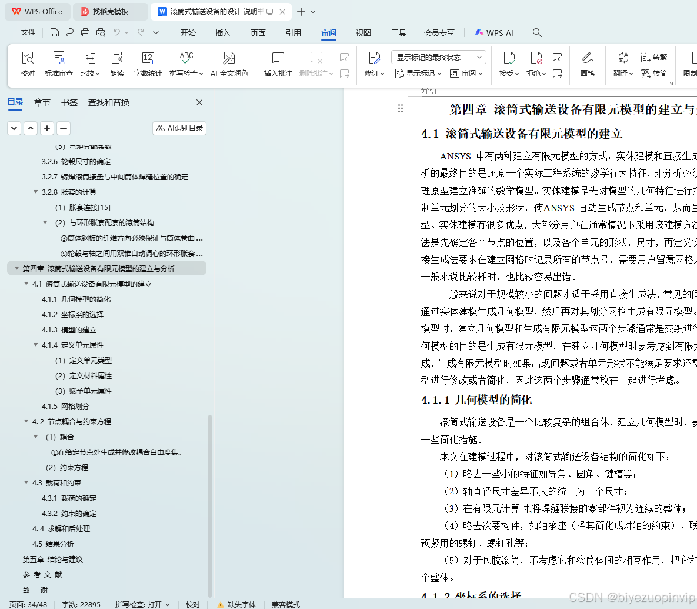697x609 pixels.
Task: Jump to 参考文献 in outline
Action: pos(43,575)
